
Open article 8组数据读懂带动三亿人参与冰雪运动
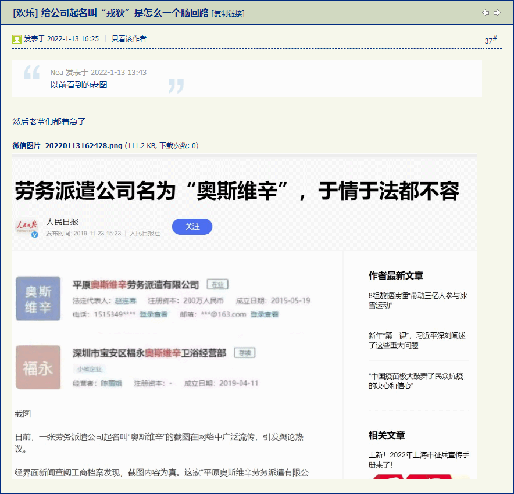click(x=417, y=300)
